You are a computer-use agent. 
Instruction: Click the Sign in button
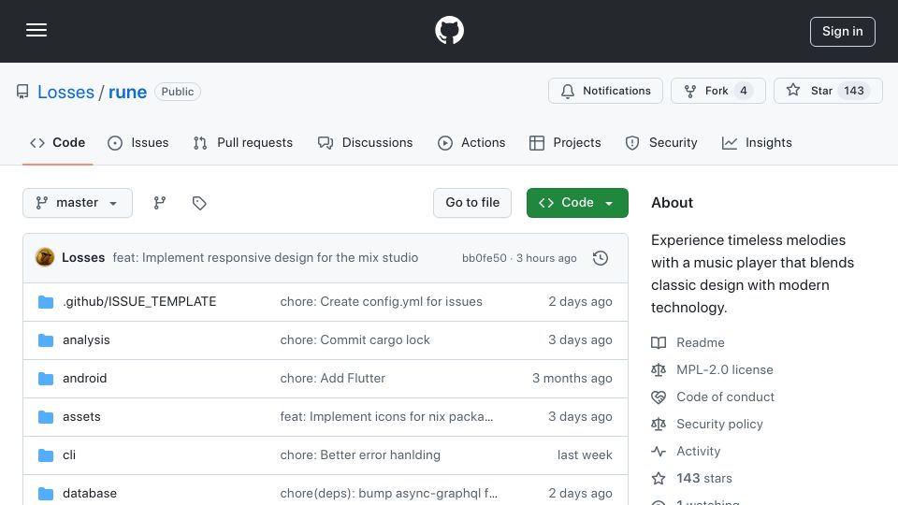(x=842, y=32)
